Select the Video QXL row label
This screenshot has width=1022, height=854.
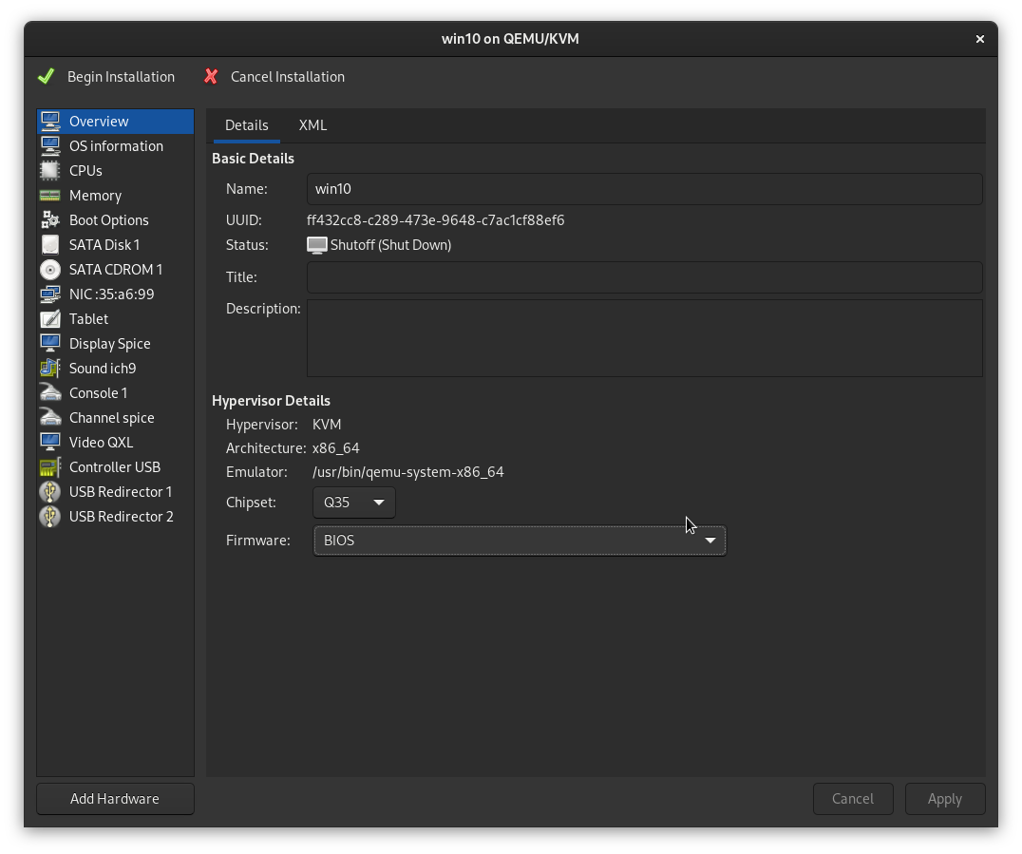[x=101, y=443]
